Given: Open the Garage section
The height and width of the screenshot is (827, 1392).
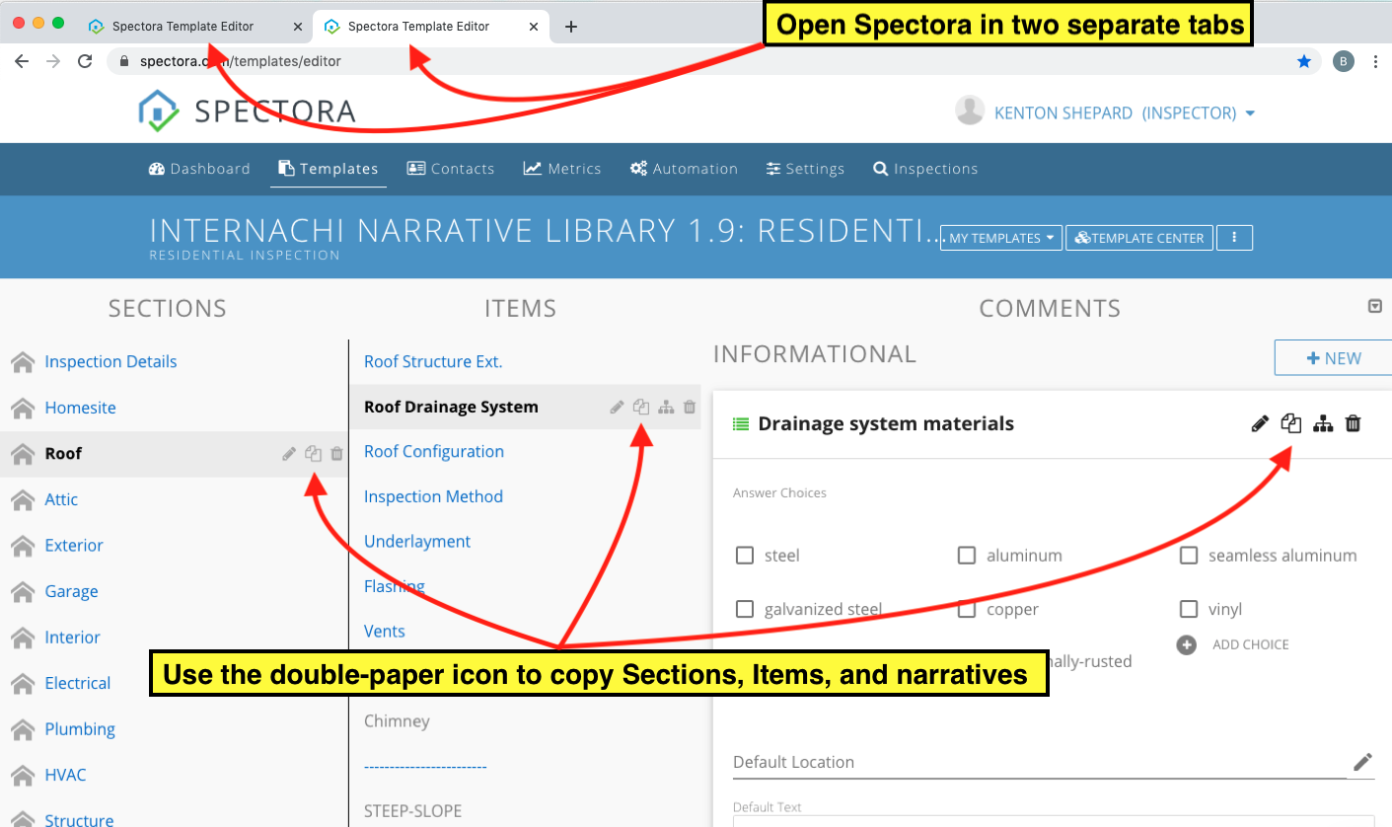Looking at the screenshot, I should coord(71,592).
